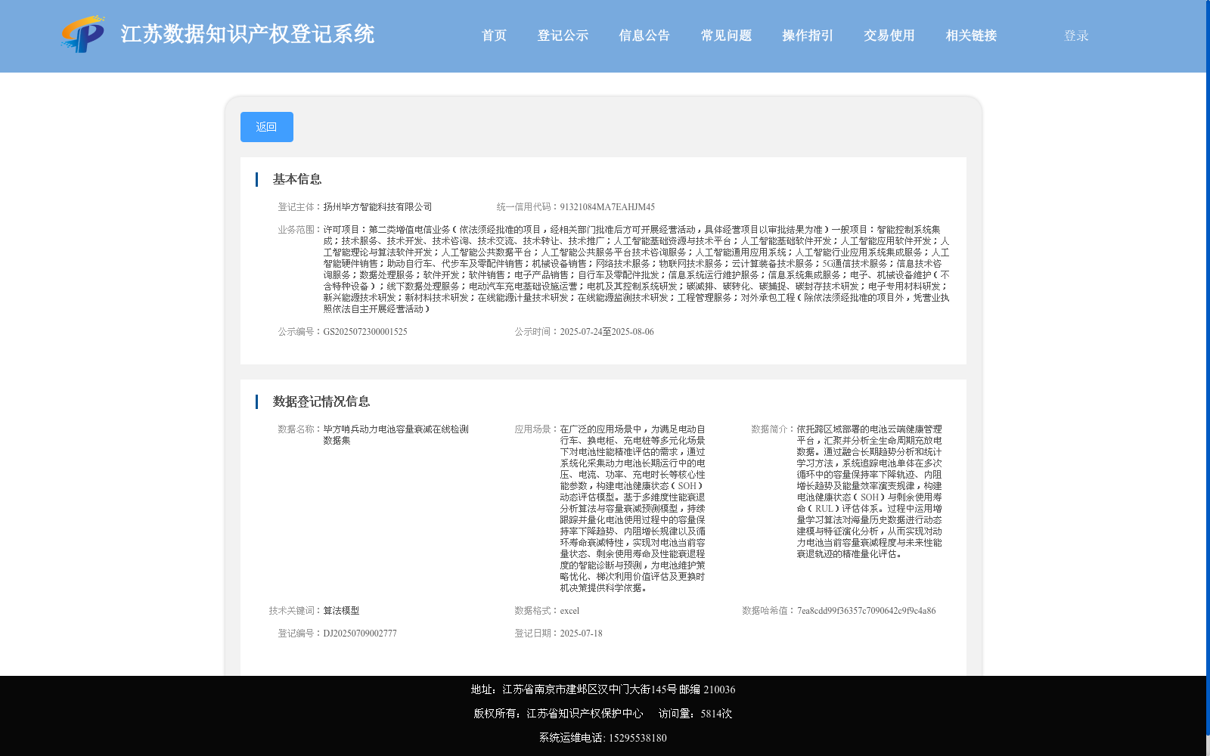Click the 数据哈希值 label

pyautogui.click(x=769, y=611)
